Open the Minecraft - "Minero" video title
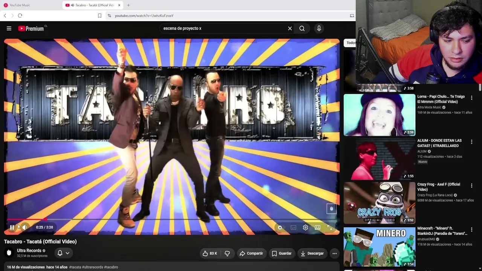The image size is (482, 271). [x=442, y=231]
